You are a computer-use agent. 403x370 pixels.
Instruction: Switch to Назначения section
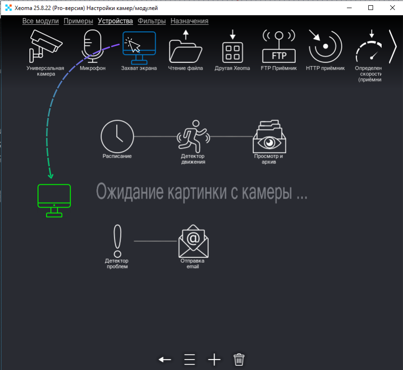189,21
